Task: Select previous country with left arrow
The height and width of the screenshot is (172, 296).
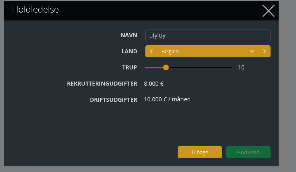Action: [151, 51]
